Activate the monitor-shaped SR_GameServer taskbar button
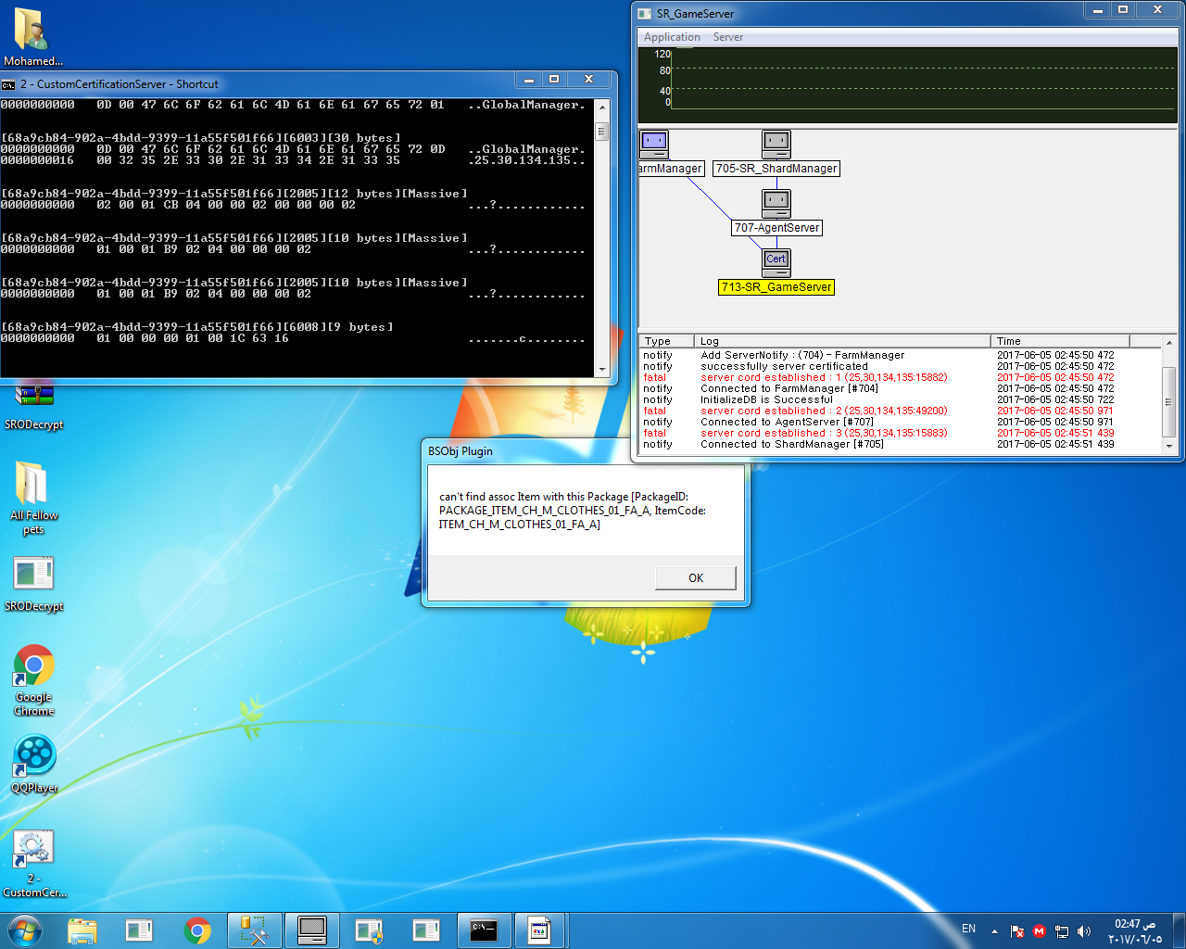Viewport: 1186px width, 949px height. 311,930
